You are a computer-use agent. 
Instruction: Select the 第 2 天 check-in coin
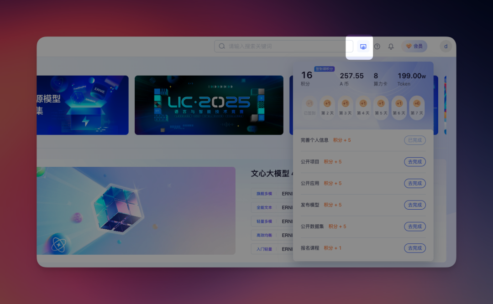tap(327, 108)
